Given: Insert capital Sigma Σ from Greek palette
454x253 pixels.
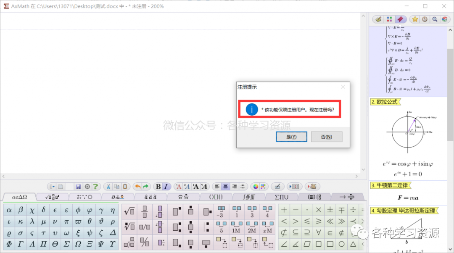Looking at the screenshot, I should [66, 244].
